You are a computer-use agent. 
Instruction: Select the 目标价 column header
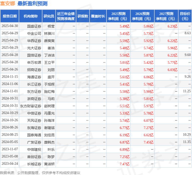coord(185,16)
